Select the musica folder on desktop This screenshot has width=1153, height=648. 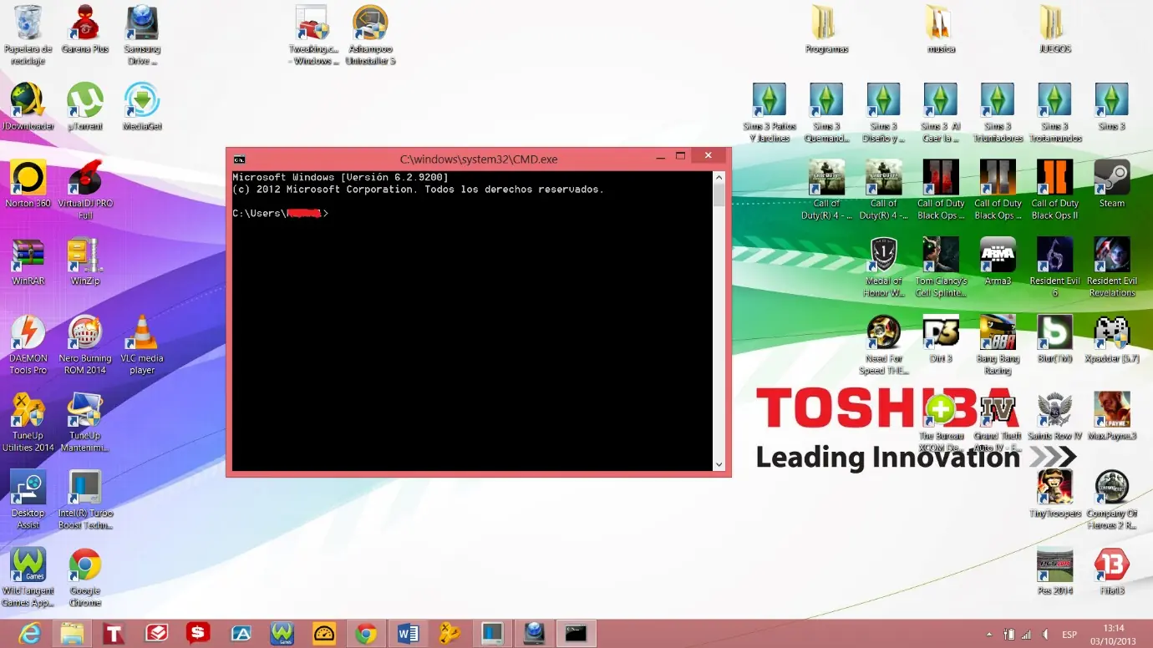[x=941, y=30]
